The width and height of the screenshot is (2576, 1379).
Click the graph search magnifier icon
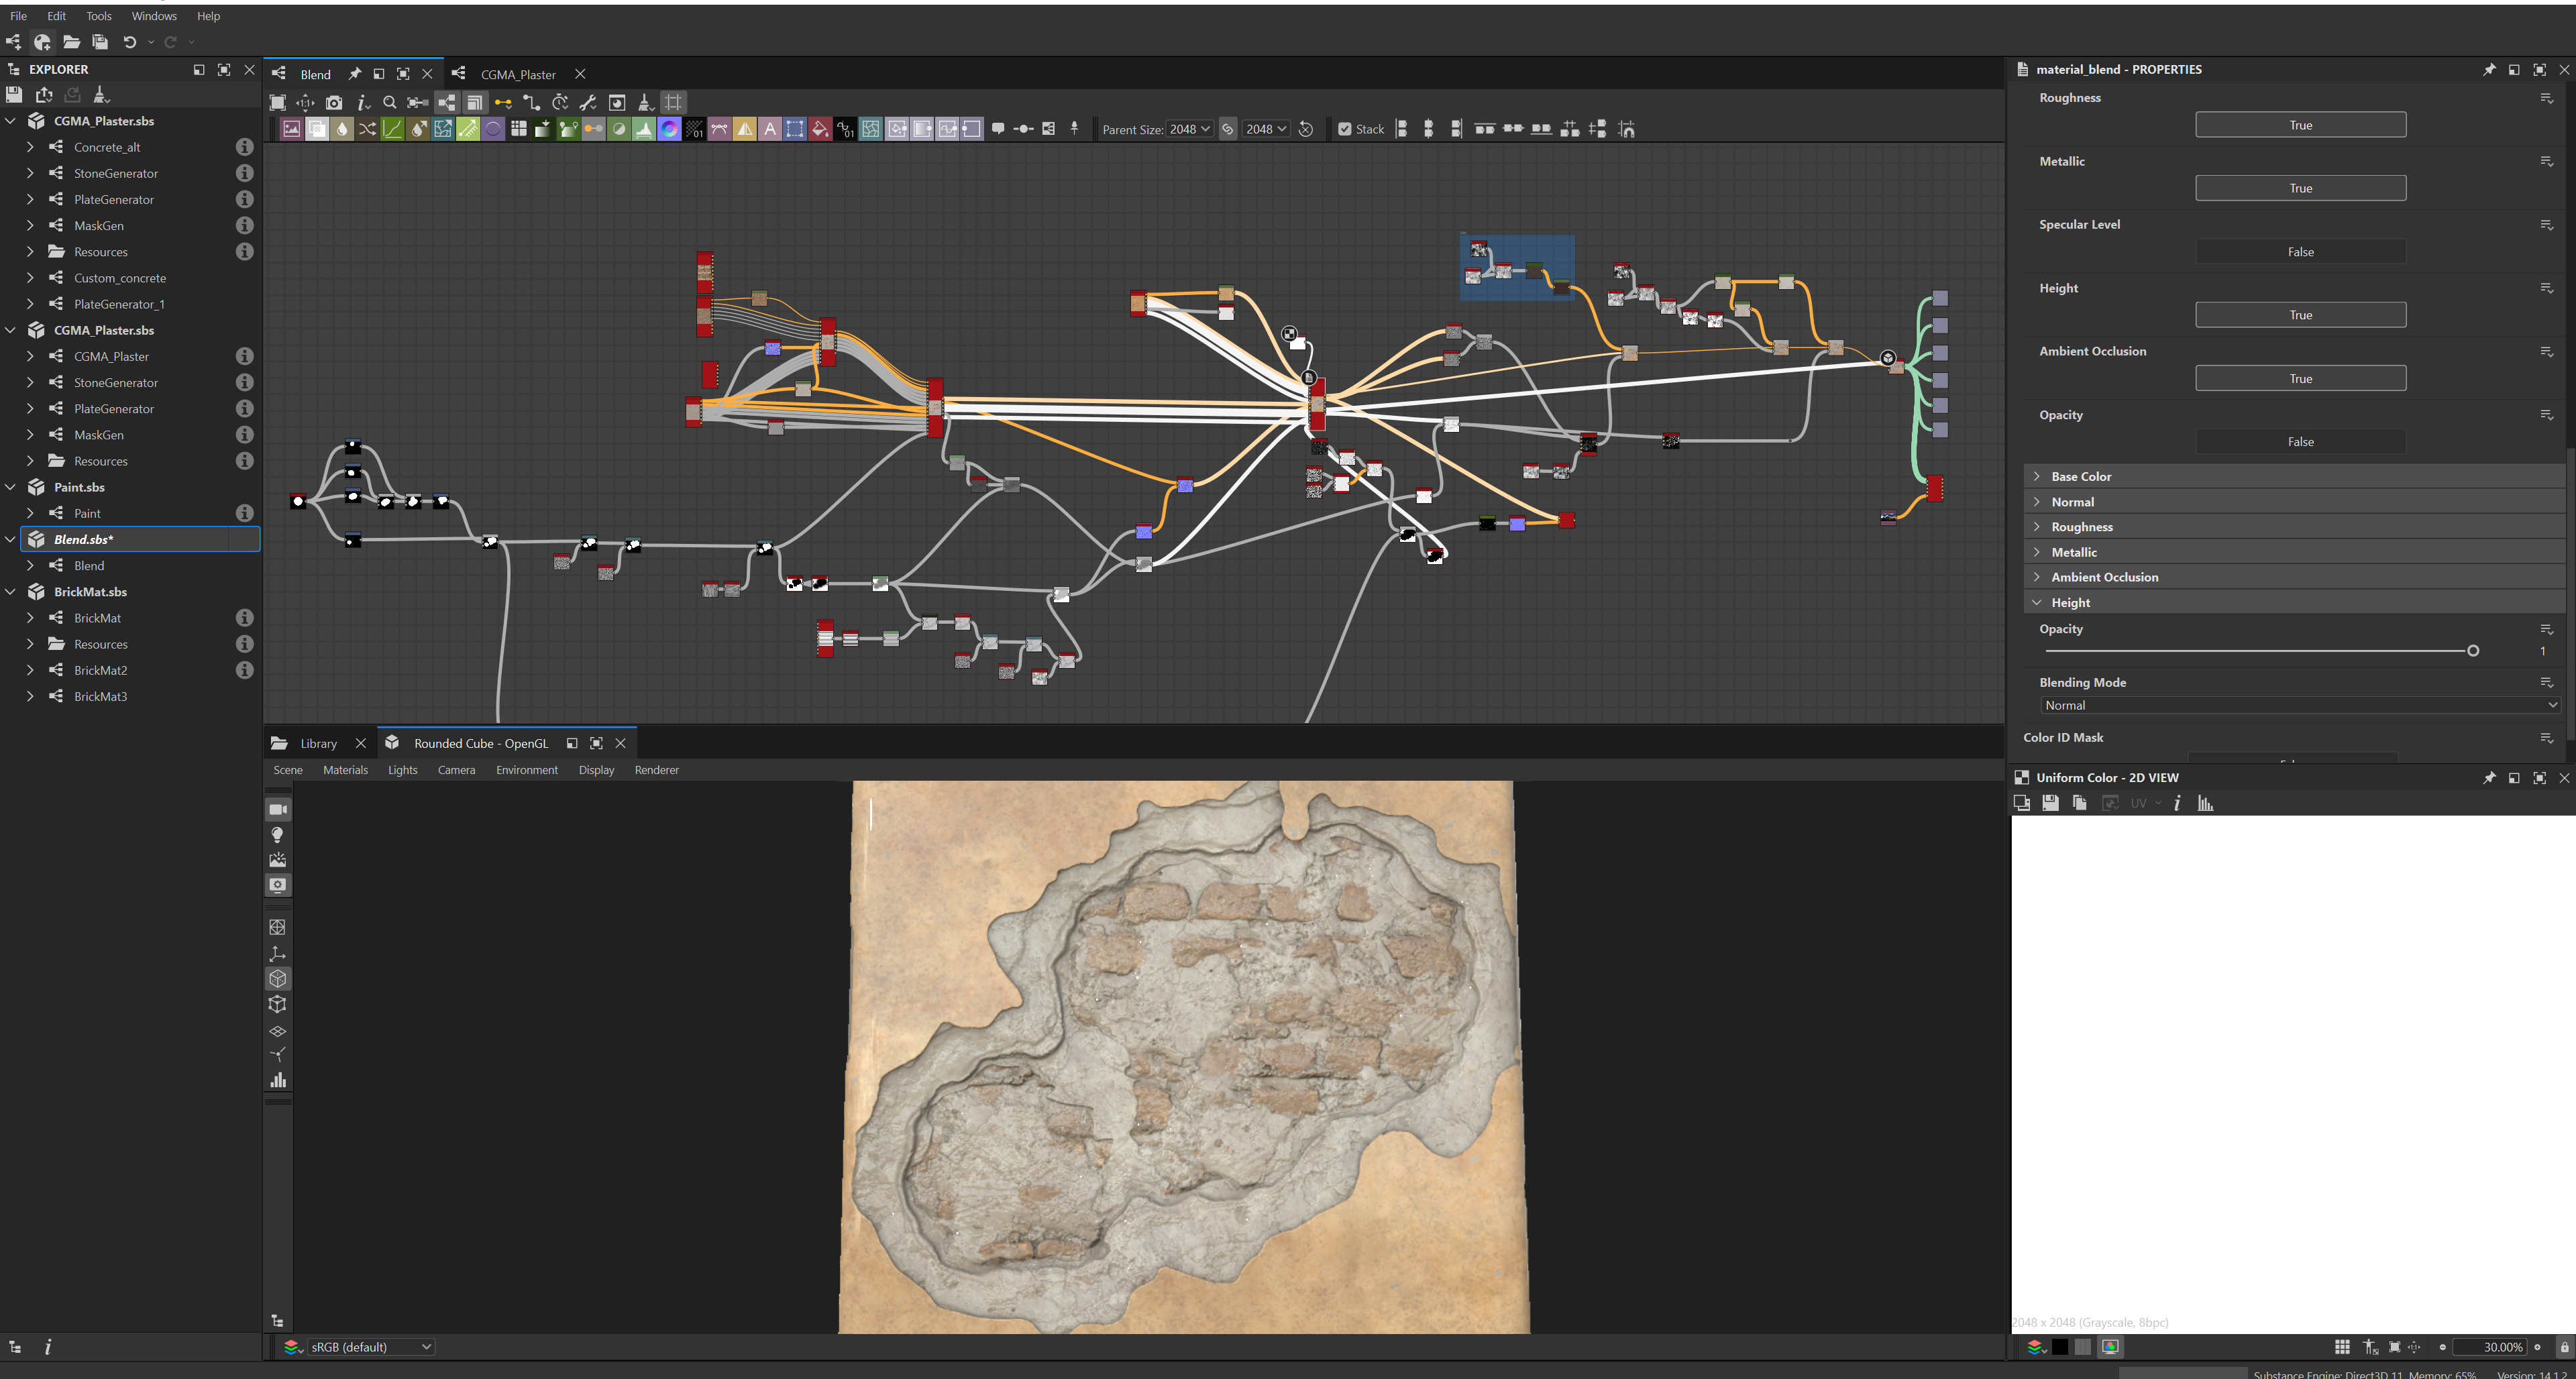pyautogui.click(x=390, y=103)
